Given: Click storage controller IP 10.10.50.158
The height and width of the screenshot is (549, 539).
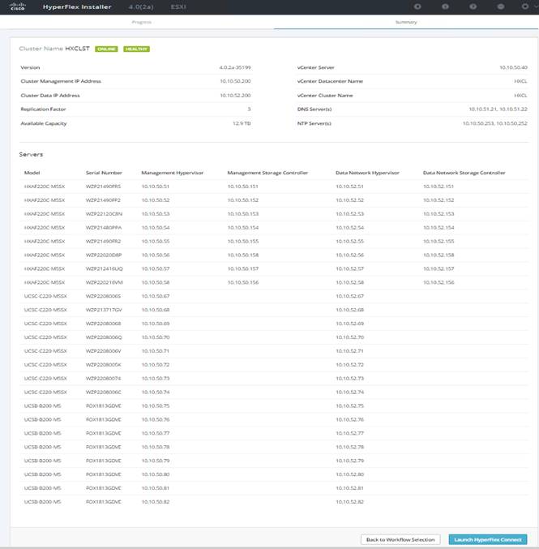Looking at the screenshot, I should pos(243,255).
